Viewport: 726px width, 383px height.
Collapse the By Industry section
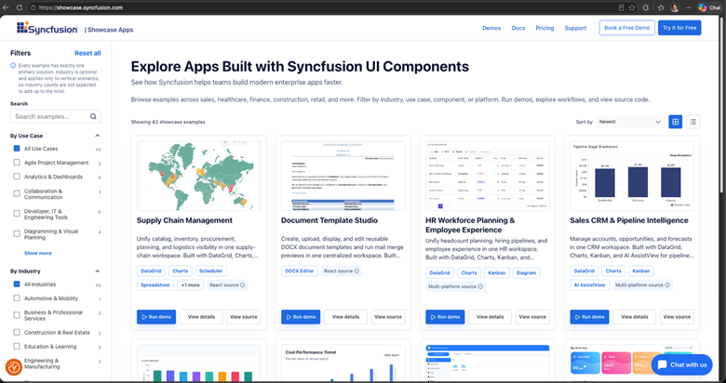click(x=97, y=271)
